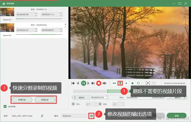The image size is (191, 122).
Task: Increase the timeline start time 00:00:03.01
Action: point(107,96)
